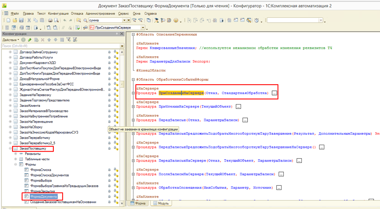Image resolution: width=380 pixels, height=209 pixels.
Task: Open print preview icon
Action: click(56, 20)
